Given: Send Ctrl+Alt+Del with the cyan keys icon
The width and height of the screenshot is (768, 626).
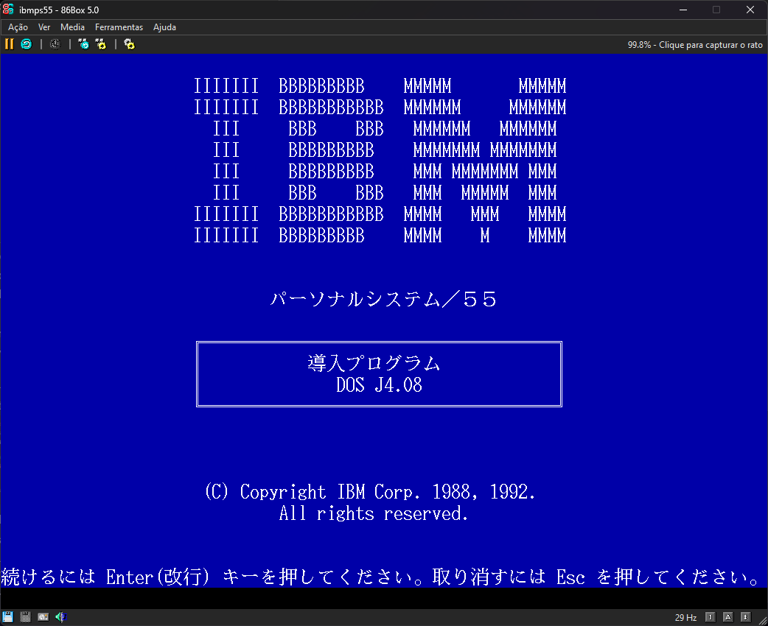Looking at the screenshot, I should (84, 44).
